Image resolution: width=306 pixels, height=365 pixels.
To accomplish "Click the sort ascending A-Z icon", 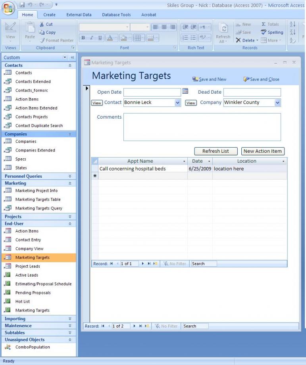I will 293,24.
